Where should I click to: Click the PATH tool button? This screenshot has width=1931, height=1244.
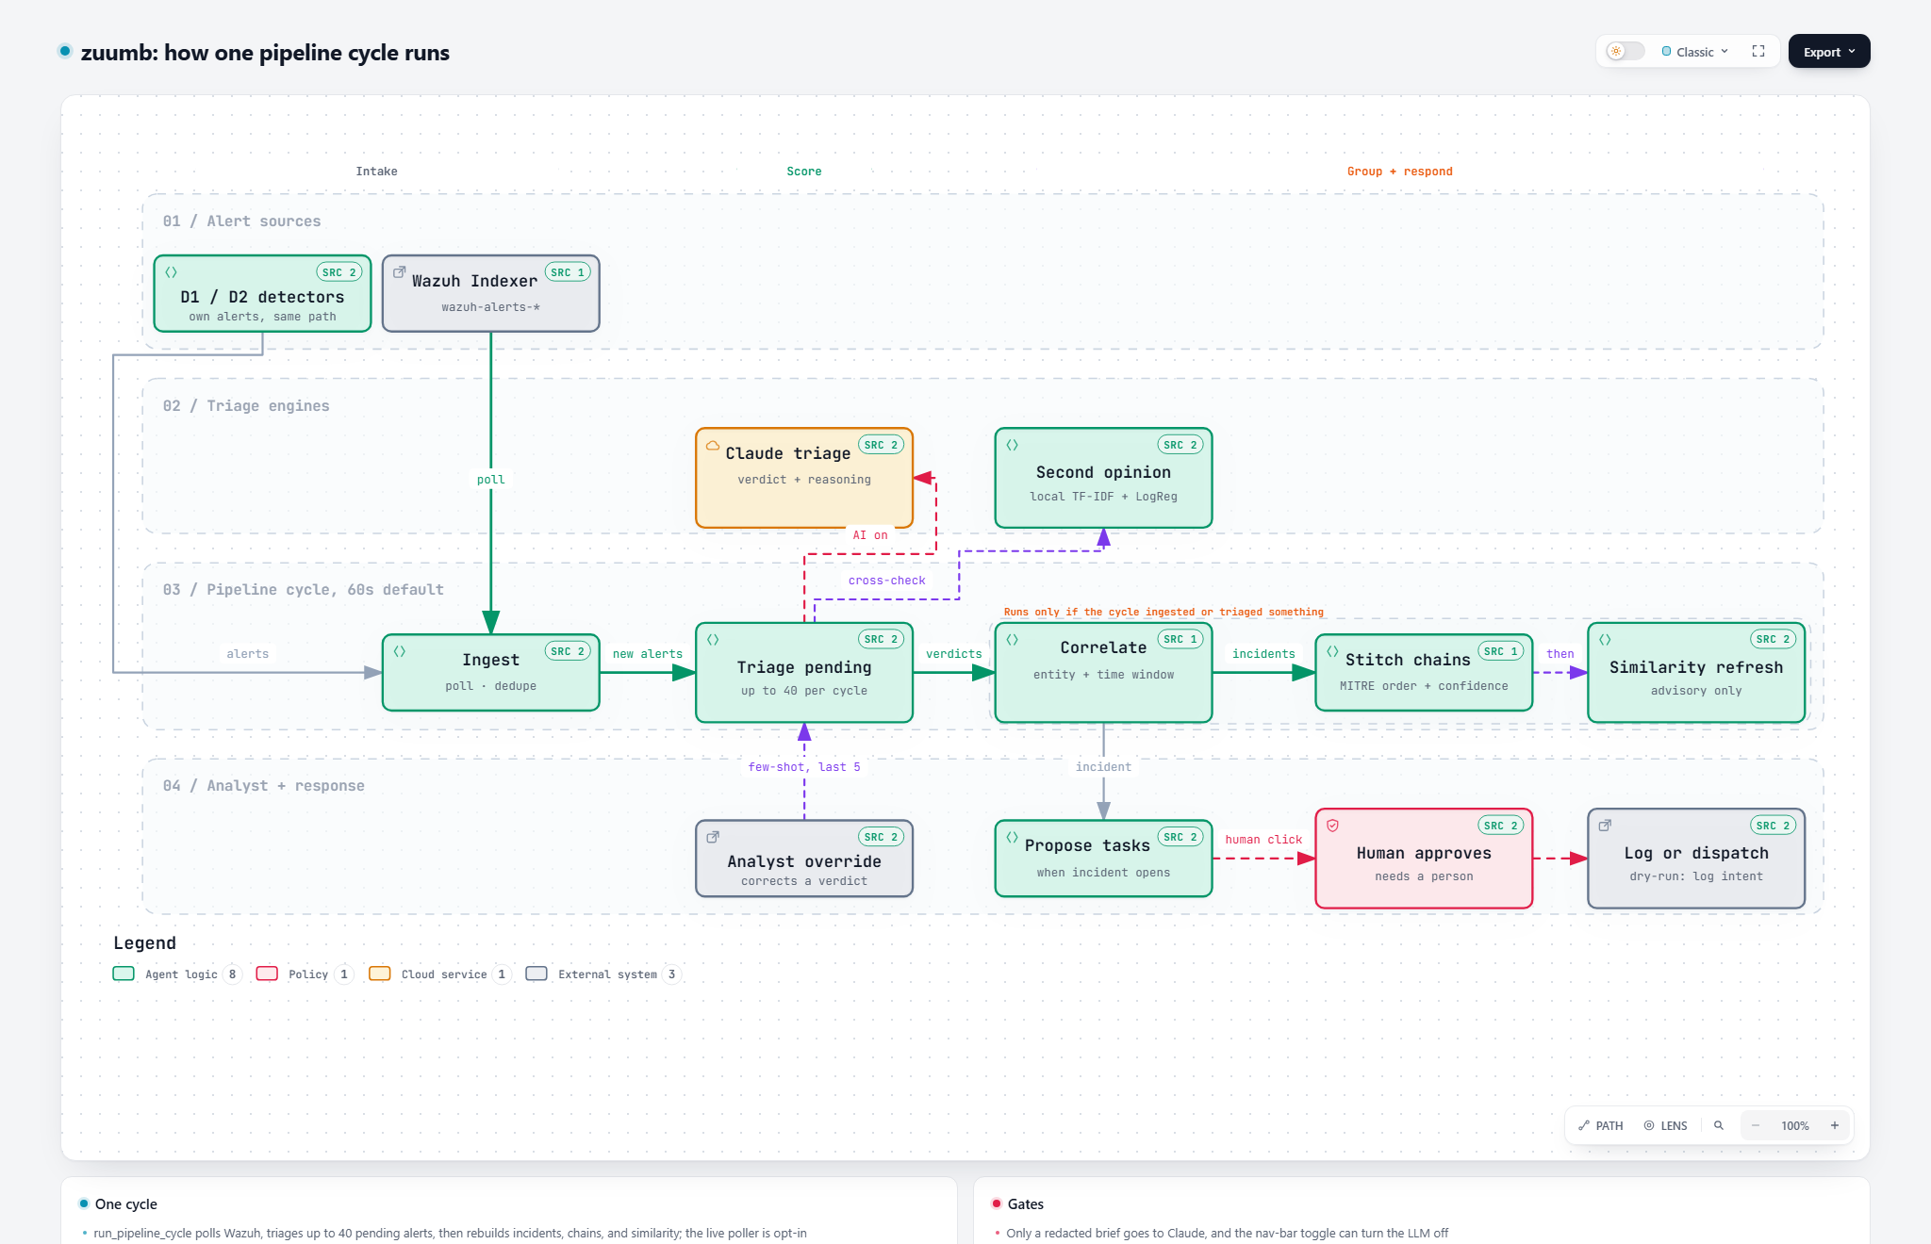[1601, 1125]
